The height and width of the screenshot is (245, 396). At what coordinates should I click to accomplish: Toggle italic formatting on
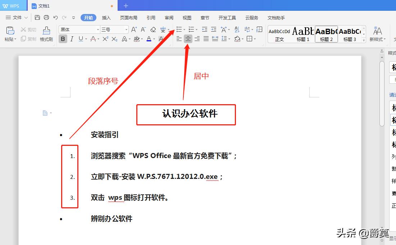point(72,39)
